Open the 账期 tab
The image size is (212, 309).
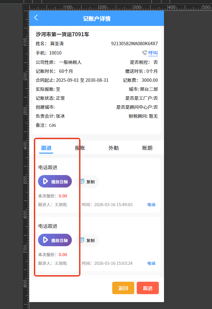point(147,148)
